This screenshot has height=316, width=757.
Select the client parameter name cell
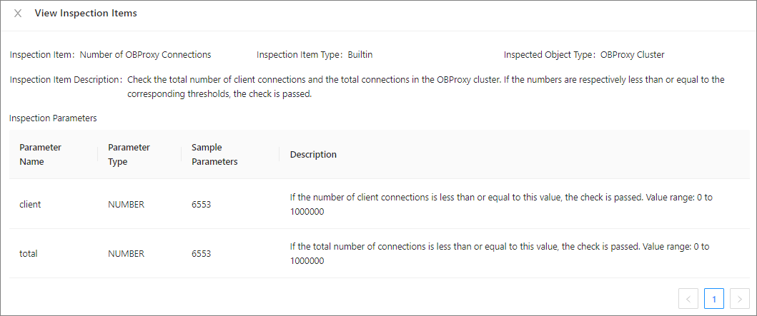tap(30, 205)
